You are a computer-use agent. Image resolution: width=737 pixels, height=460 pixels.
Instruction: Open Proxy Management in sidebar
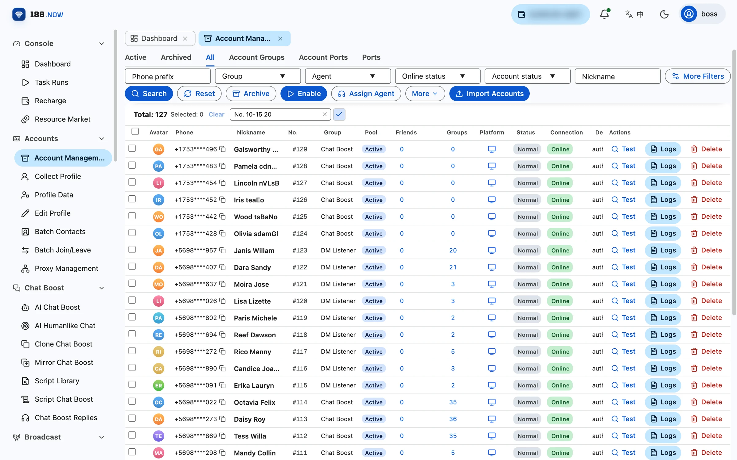point(66,268)
